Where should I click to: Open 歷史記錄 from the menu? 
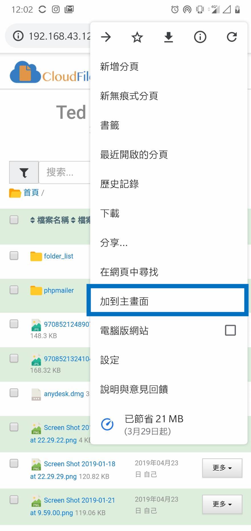coord(120,184)
